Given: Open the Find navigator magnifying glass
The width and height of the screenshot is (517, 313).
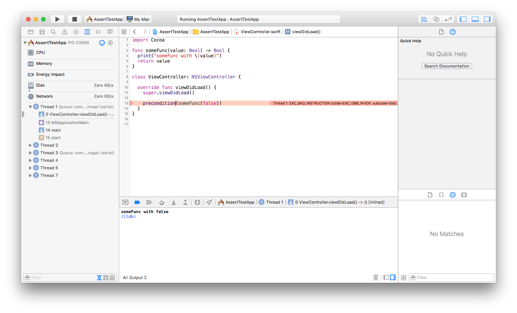Looking at the screenshot, I should click(53, 32).
